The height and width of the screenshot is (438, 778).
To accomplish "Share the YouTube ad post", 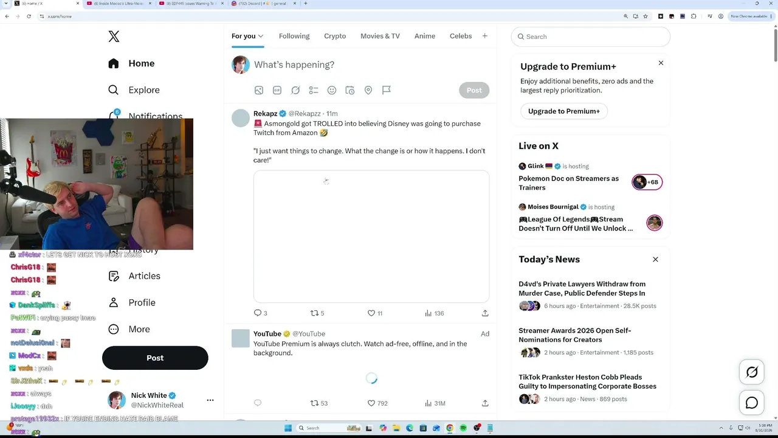I will pos(485,403).
